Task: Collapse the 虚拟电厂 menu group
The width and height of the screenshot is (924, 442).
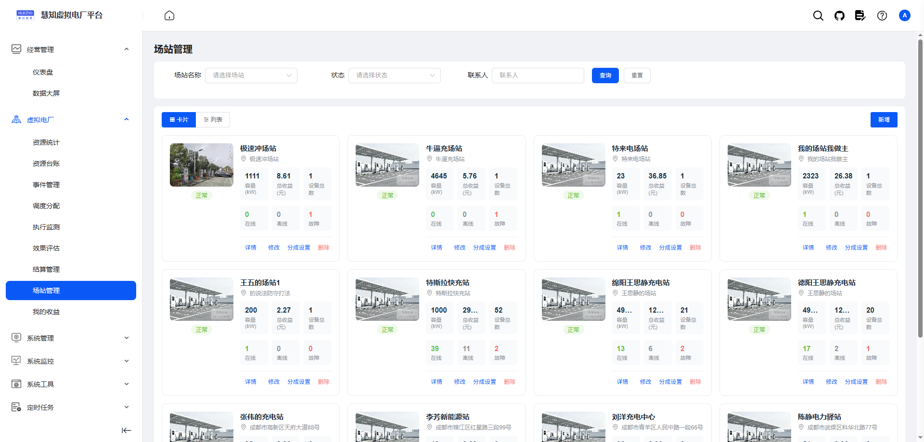Action: [x=127, y=119]
